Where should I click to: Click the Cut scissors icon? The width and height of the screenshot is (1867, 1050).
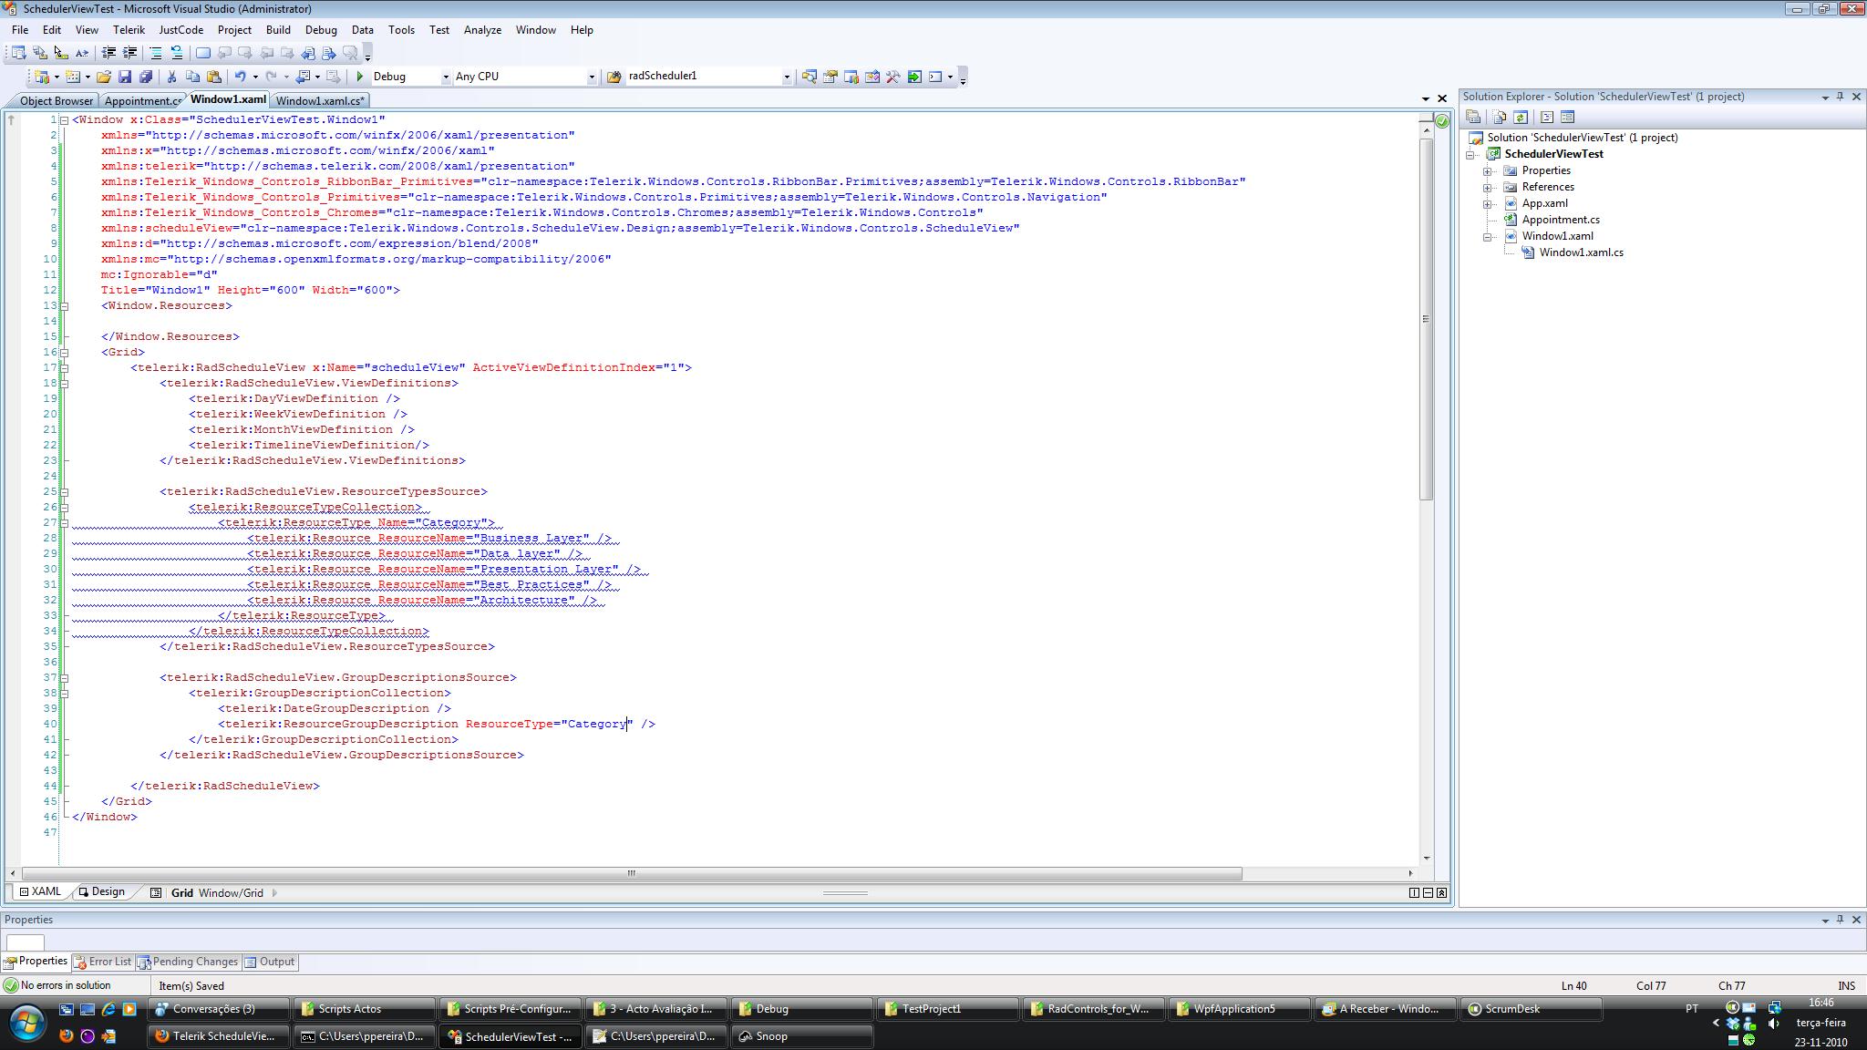[x=171, y=77]
